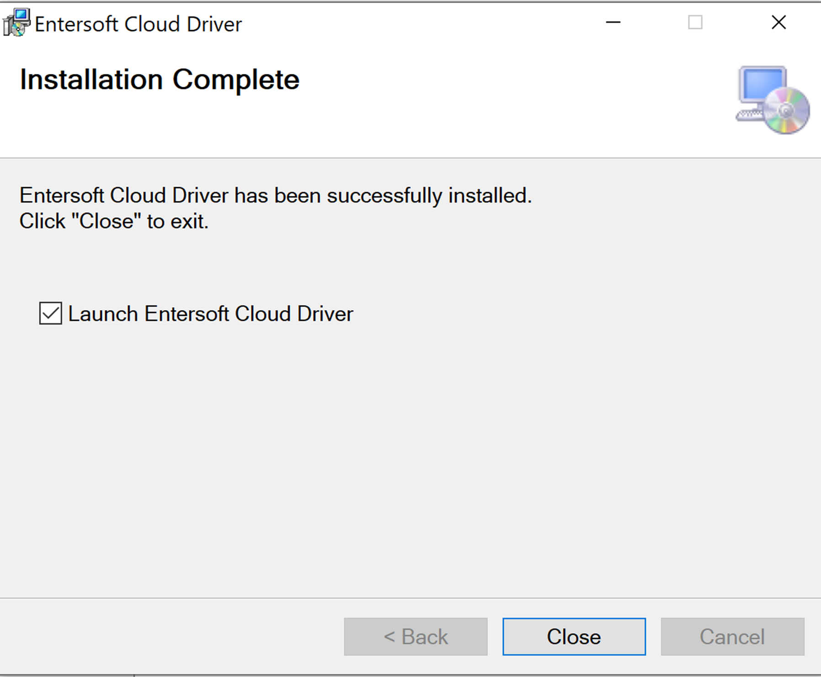Image resolution: width=821 pixels, height=677 pixels.
Task: Click the installer icon in title bar
Action: click(16, 23)
